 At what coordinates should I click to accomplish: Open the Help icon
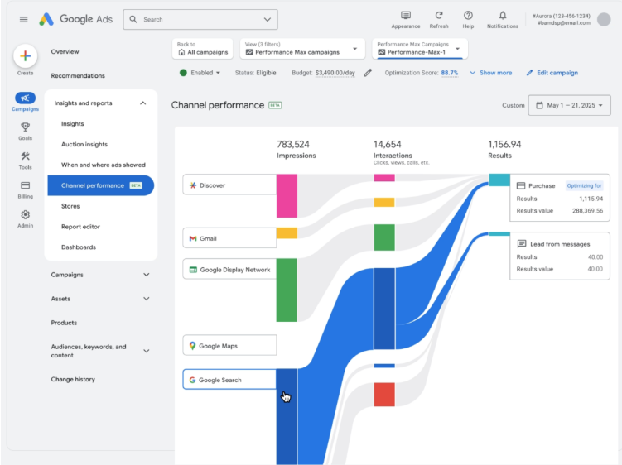click(x=468, y=16)
